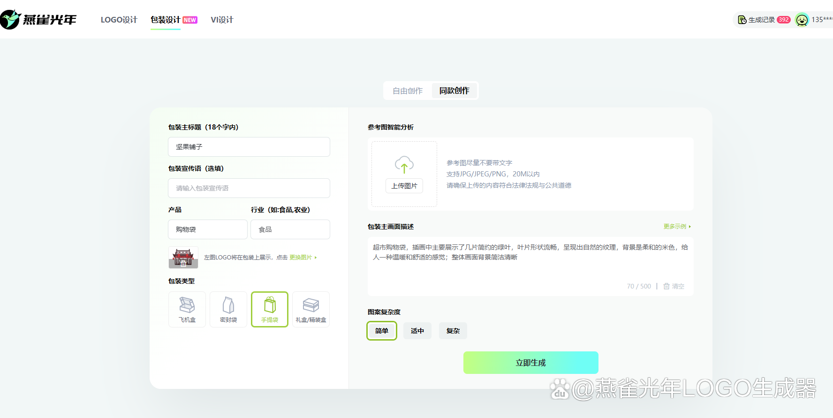Viewport: 833px width, 418px height.
Task: Open the LOGO设计 menu item
Action: [x=119, y=20]
